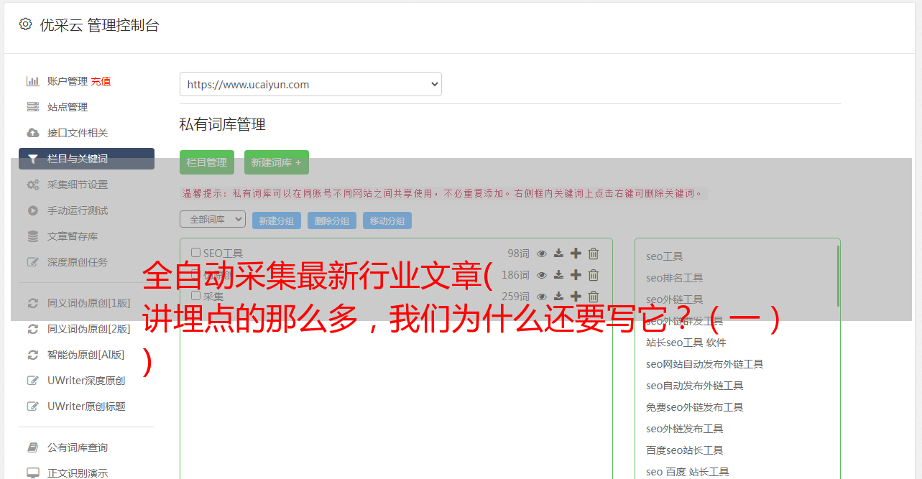Delete the 186词 library with trash icon

594,275
